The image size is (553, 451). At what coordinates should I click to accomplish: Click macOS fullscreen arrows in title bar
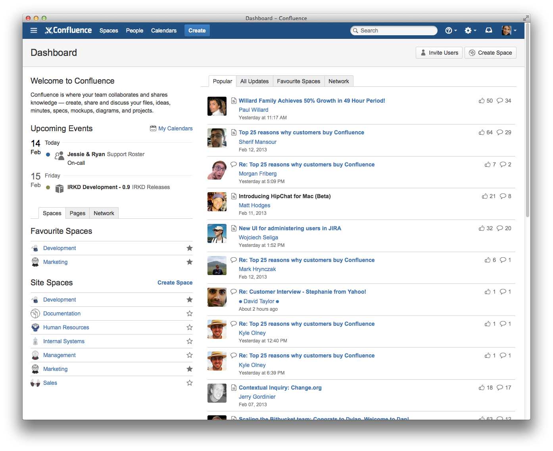coord(526,18)
